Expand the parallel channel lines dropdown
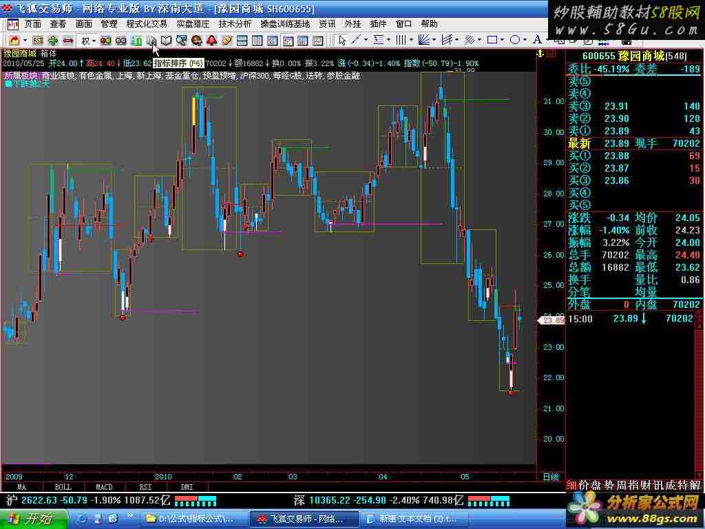This screenshot has width=705, height=529. [479, 41]
